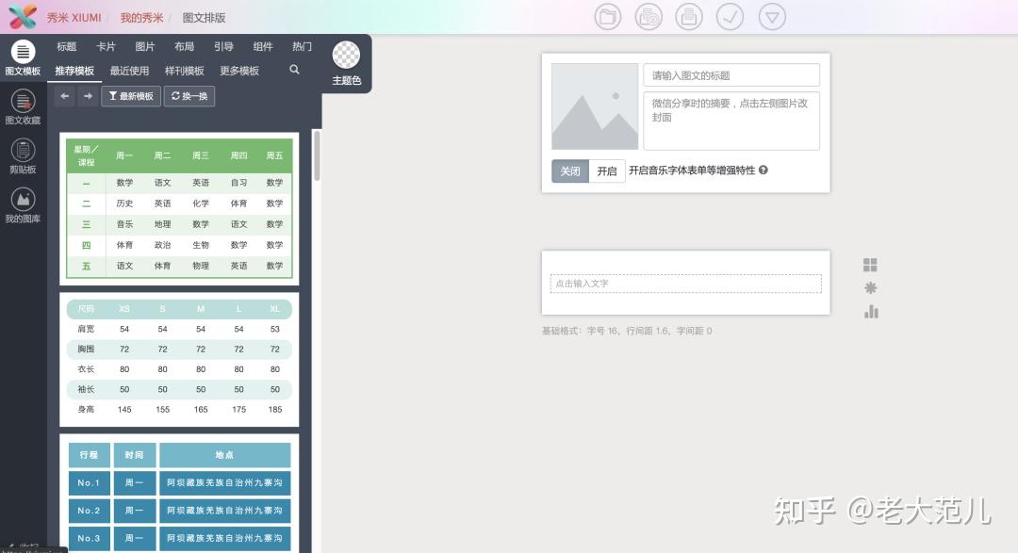1018x553 pixels.
Task: Click 换一换 to refresh template suggestions
Action: [188, 95]
